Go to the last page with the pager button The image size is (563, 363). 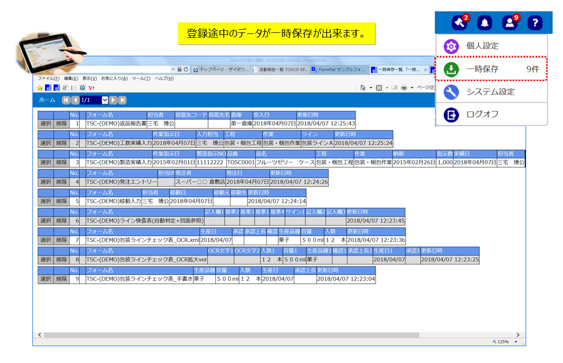click(123, 100)
